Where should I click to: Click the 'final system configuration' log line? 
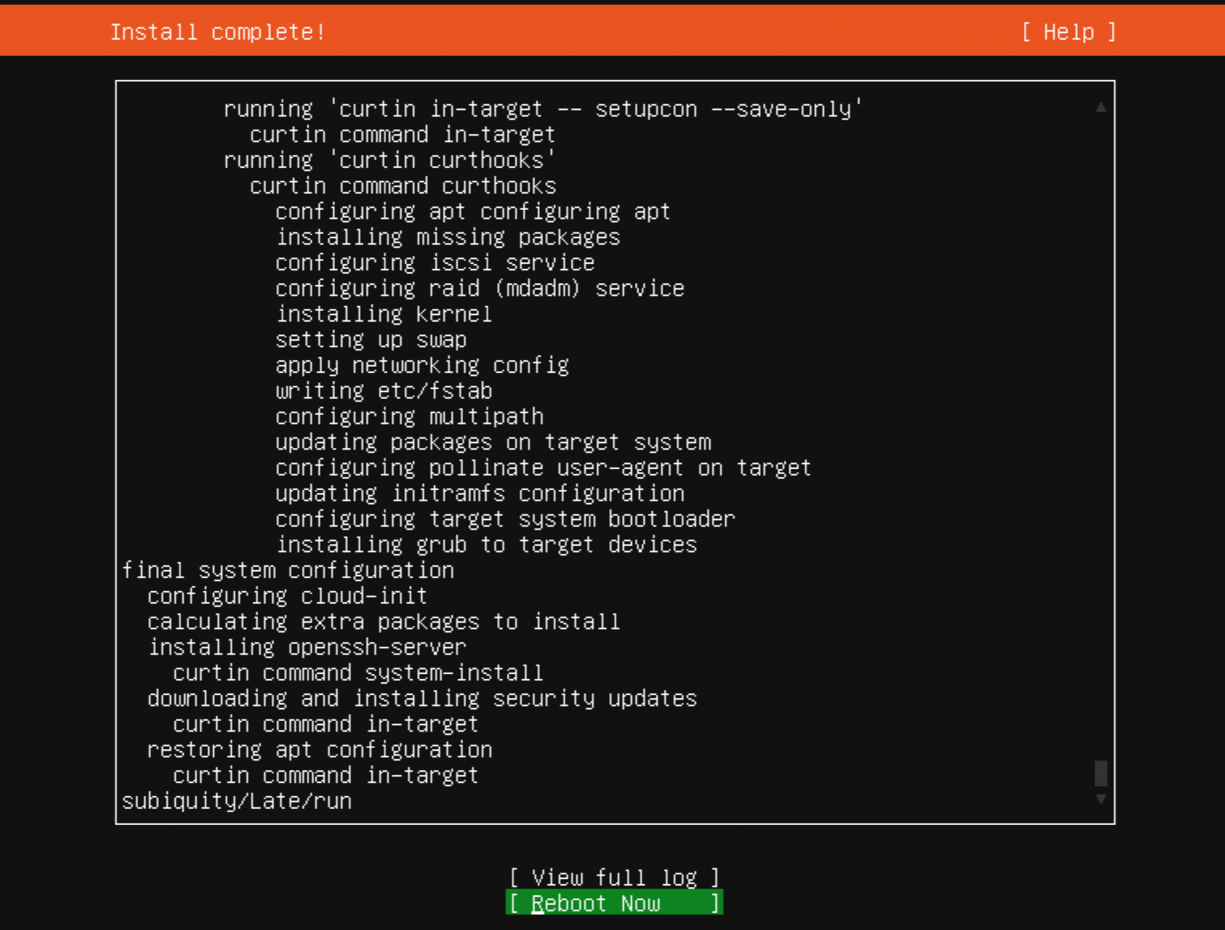(x=288, y=571)
